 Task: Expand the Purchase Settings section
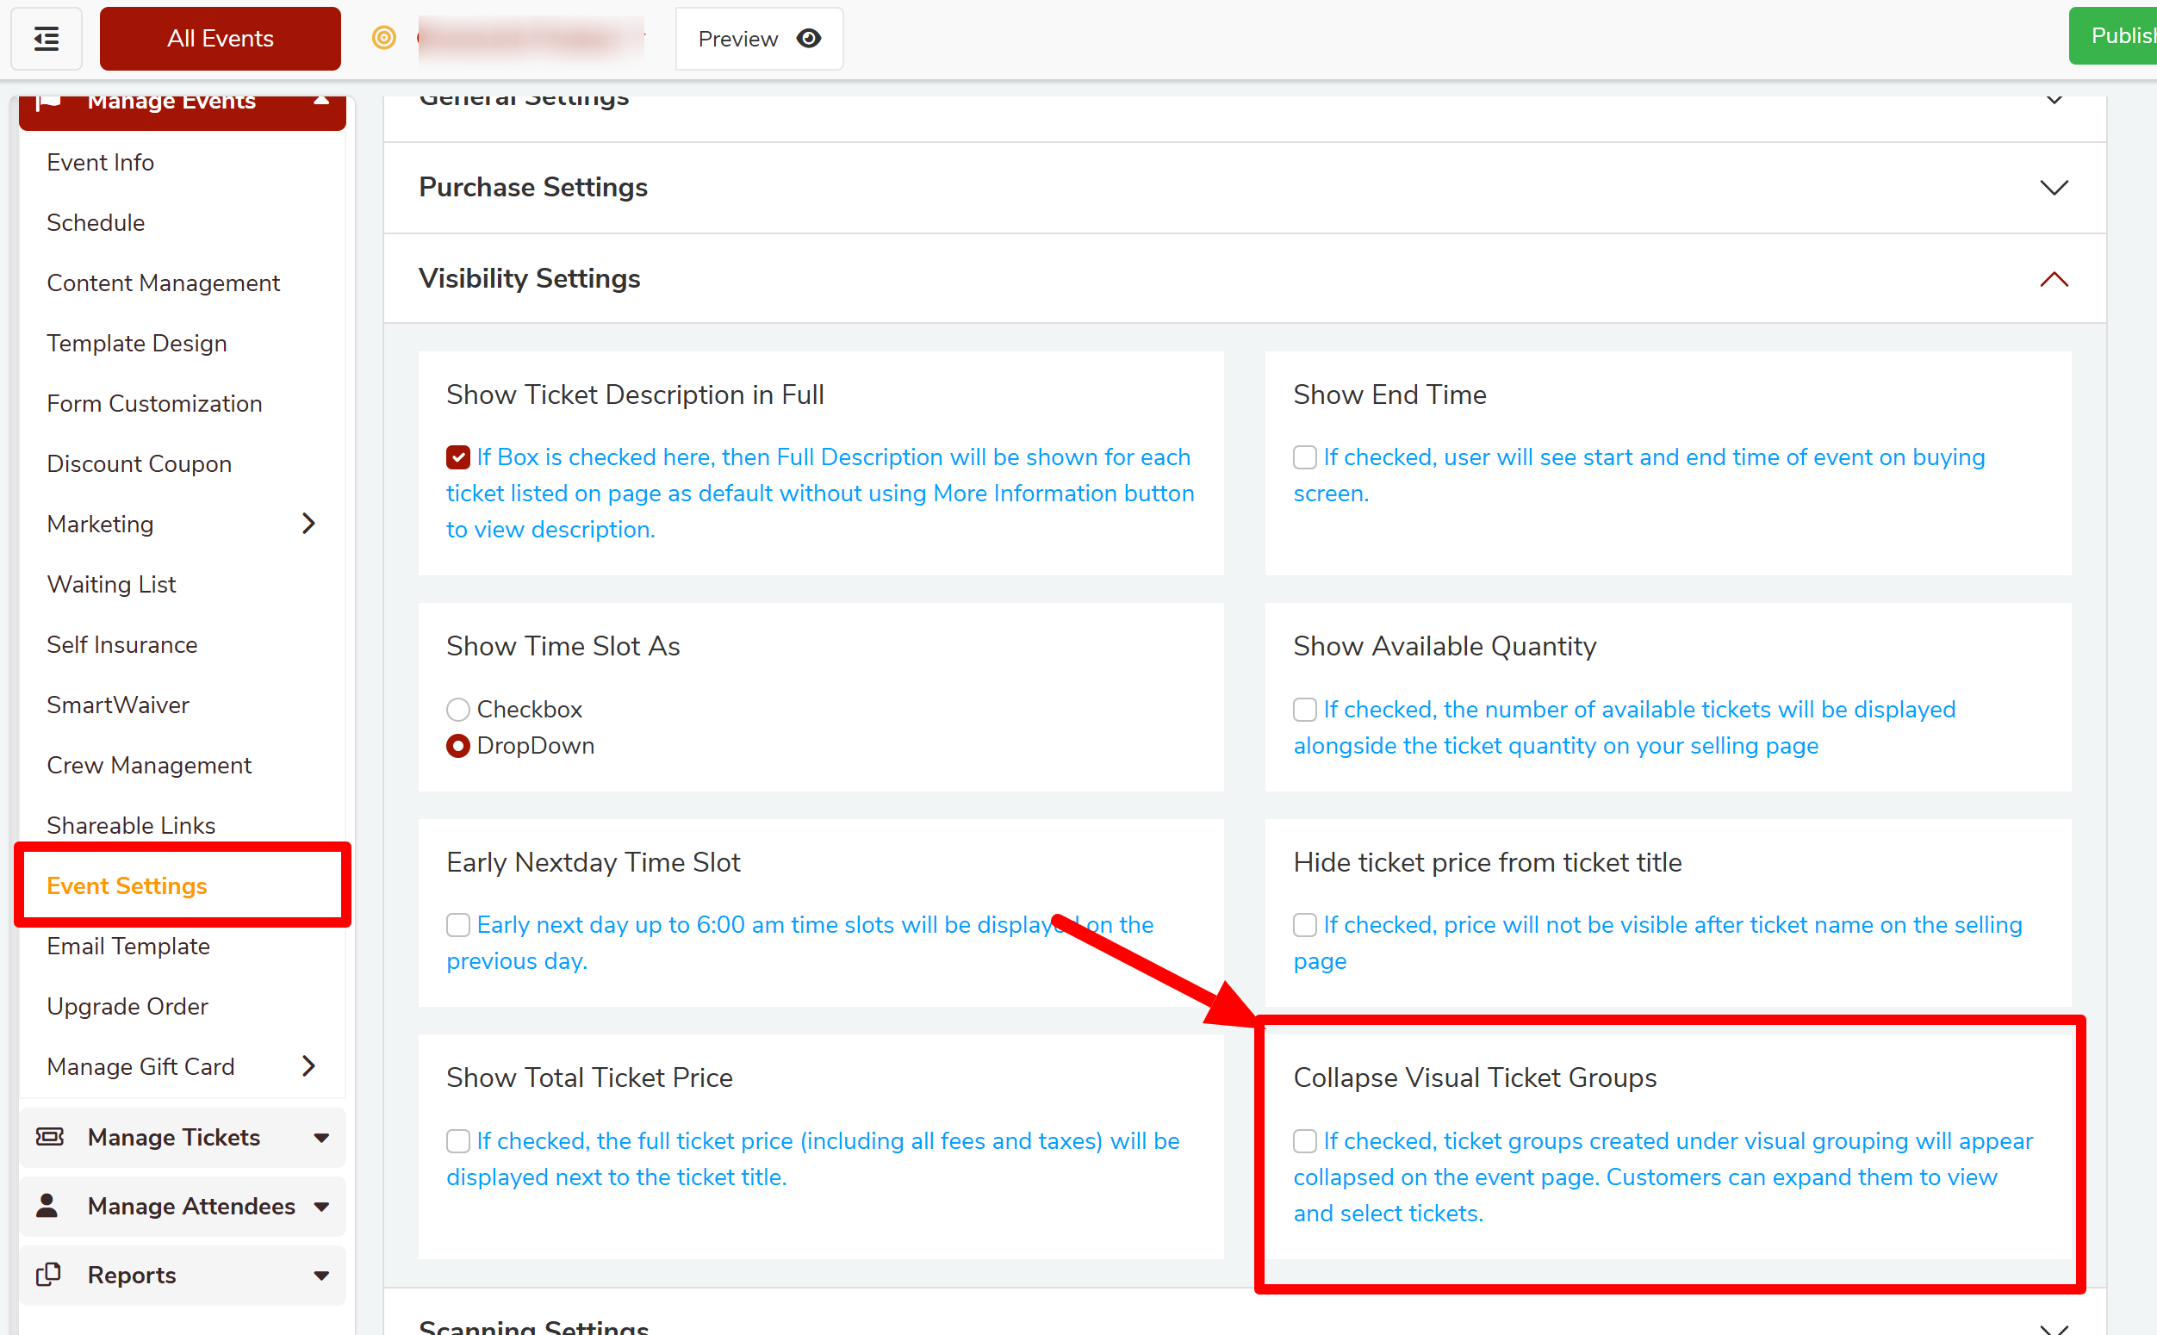tap(2054, 187)
